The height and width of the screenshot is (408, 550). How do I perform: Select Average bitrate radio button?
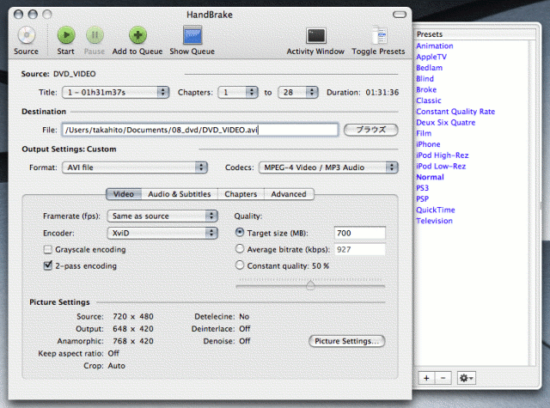(239, 249)
